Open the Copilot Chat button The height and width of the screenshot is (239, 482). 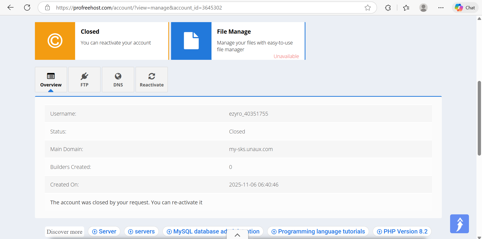(x=465, y=8)
